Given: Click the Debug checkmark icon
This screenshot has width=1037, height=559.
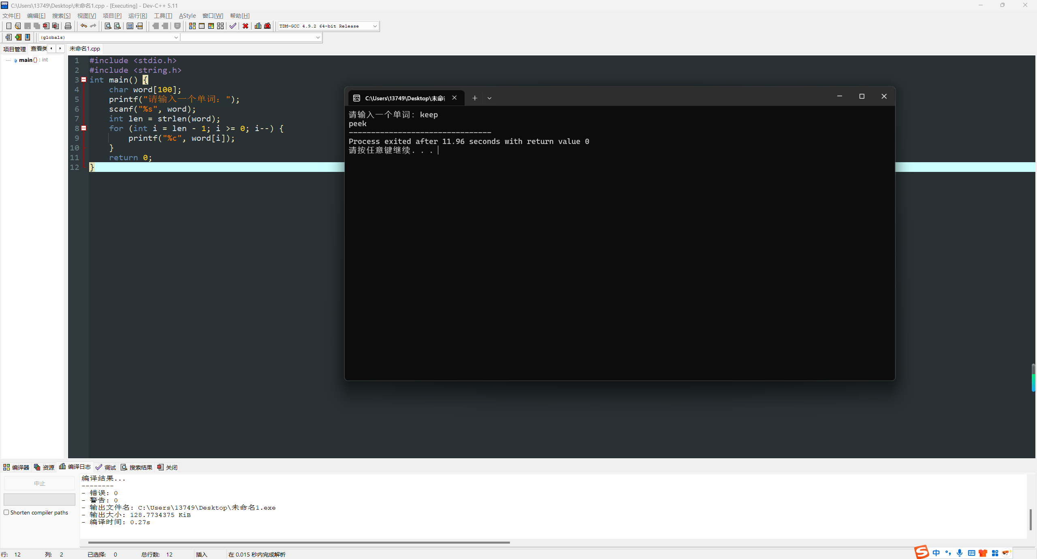Looking at the screenshot, I should point(233,26).
